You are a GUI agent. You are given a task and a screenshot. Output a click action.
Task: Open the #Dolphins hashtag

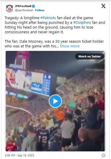pyautogui.click(x=82, y=22)
